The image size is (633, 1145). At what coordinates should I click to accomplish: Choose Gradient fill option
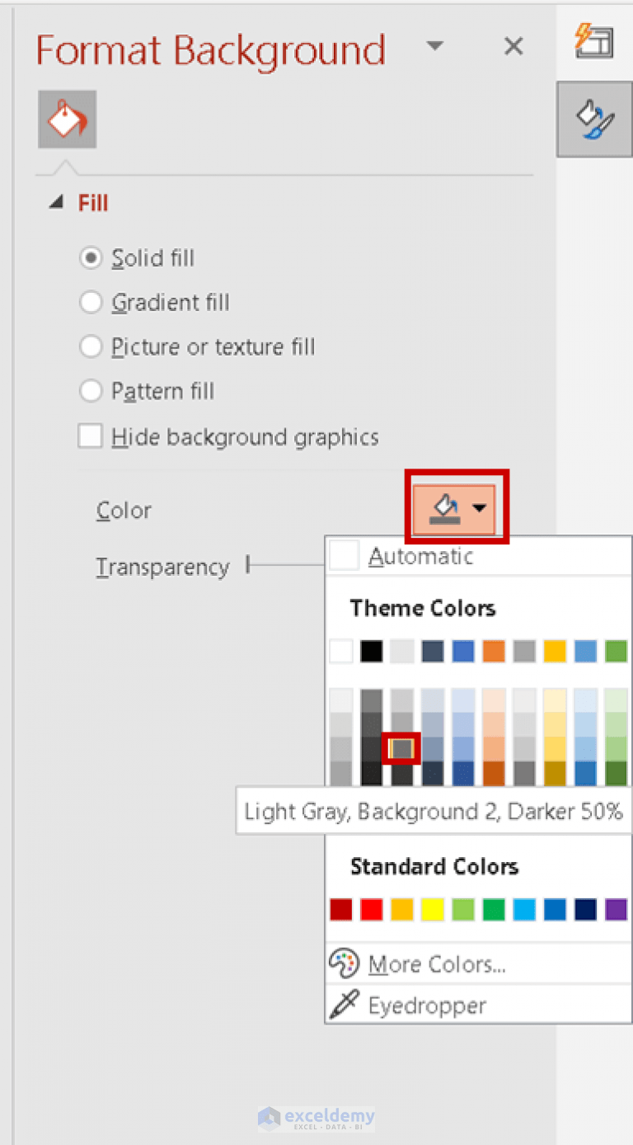click(x=91, y=302)
